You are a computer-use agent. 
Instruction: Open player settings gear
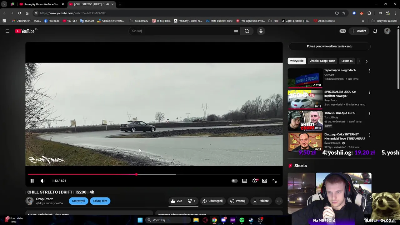[x=255, y=181]
